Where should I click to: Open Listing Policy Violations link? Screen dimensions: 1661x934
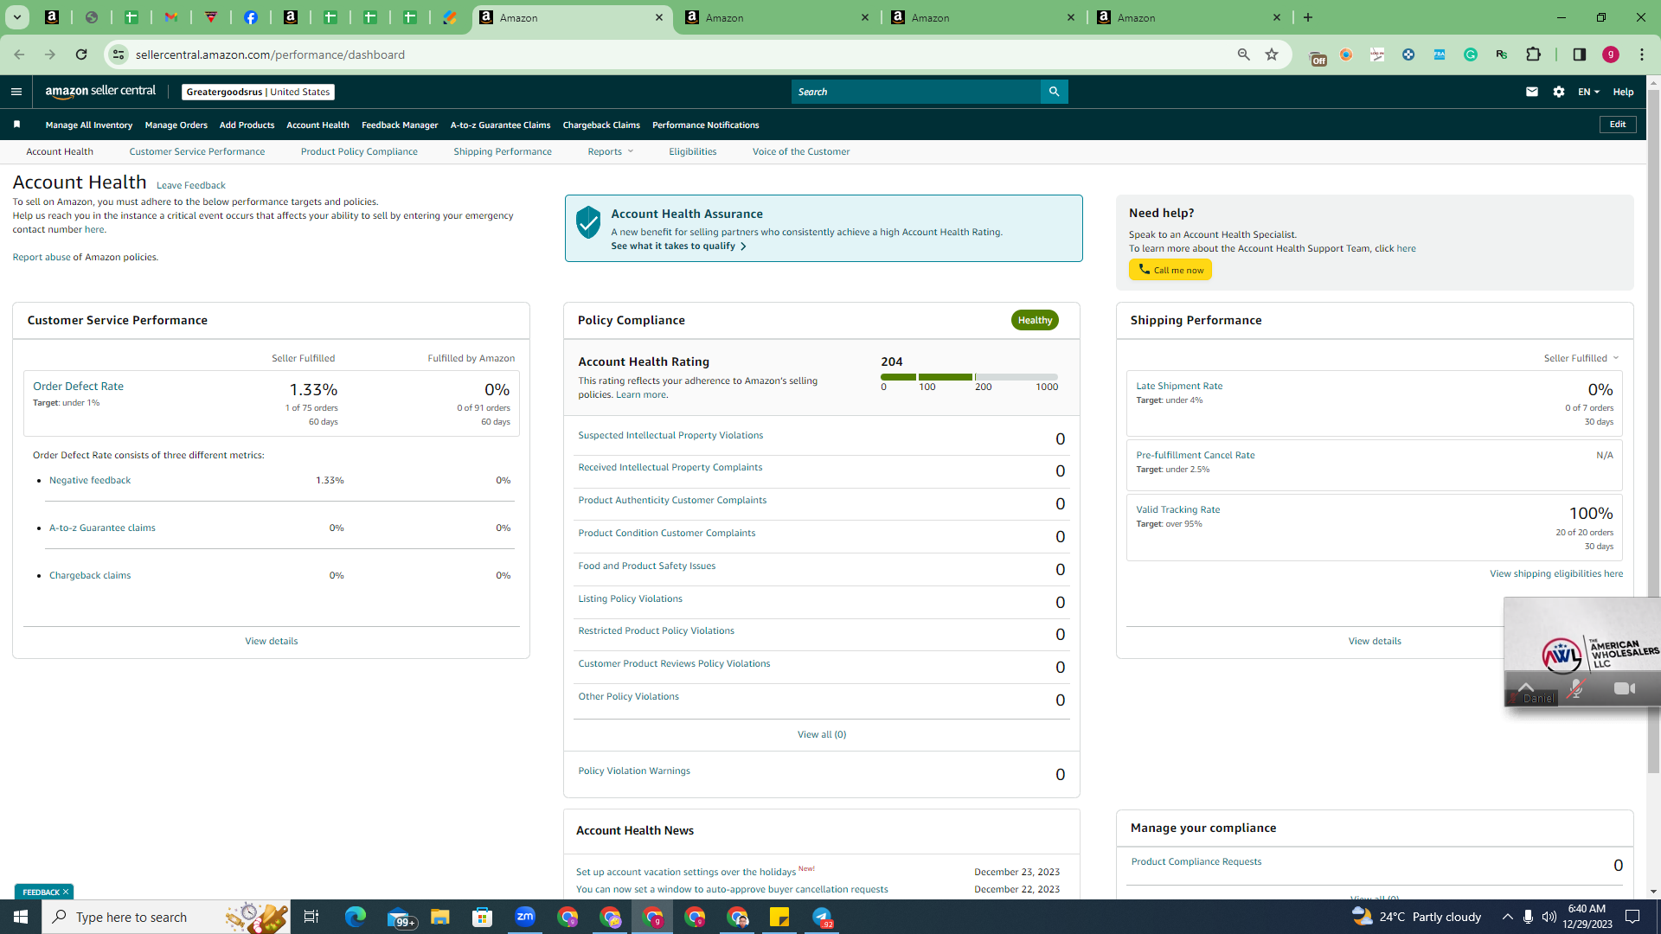[x=630, y=599]
